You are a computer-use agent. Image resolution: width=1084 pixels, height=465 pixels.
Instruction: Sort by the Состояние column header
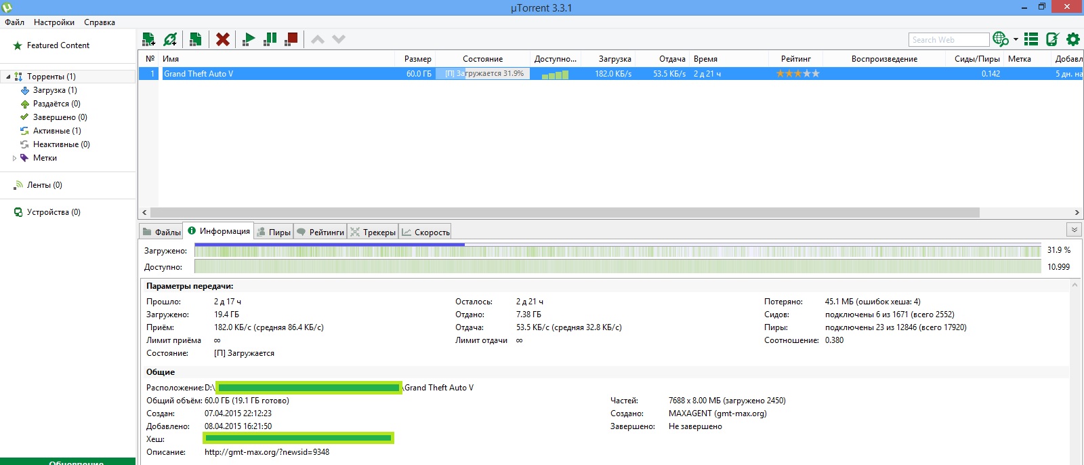(x=482, y=59)
